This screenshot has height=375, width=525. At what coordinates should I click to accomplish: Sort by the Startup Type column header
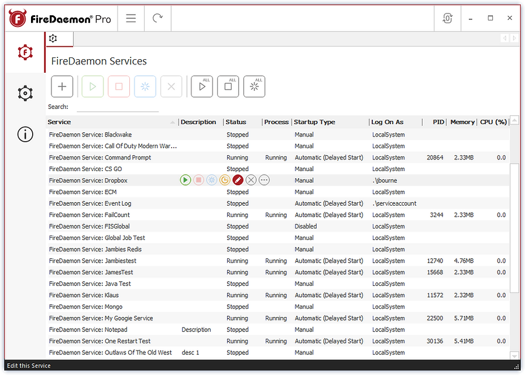(x=330, y=122)
